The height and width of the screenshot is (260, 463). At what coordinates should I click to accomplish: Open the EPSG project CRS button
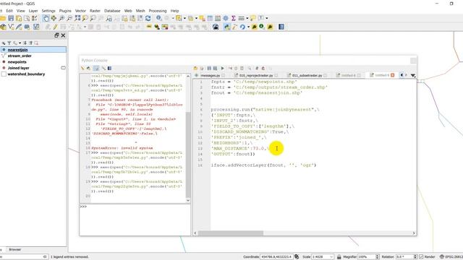tap(451, 257)
